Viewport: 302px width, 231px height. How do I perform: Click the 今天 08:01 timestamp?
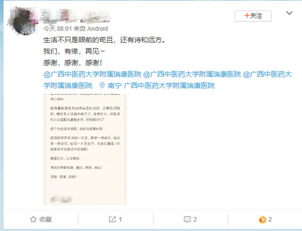(x=58, y=29)
